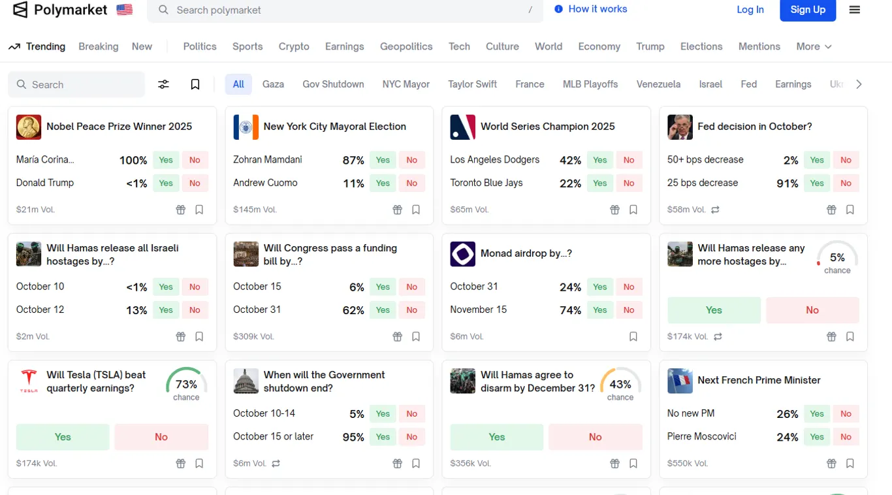Select No for Los Angeles Dodgers
The width and height of the screenshot is (892, 495).
pyautogui.click(x=628, y=160)
